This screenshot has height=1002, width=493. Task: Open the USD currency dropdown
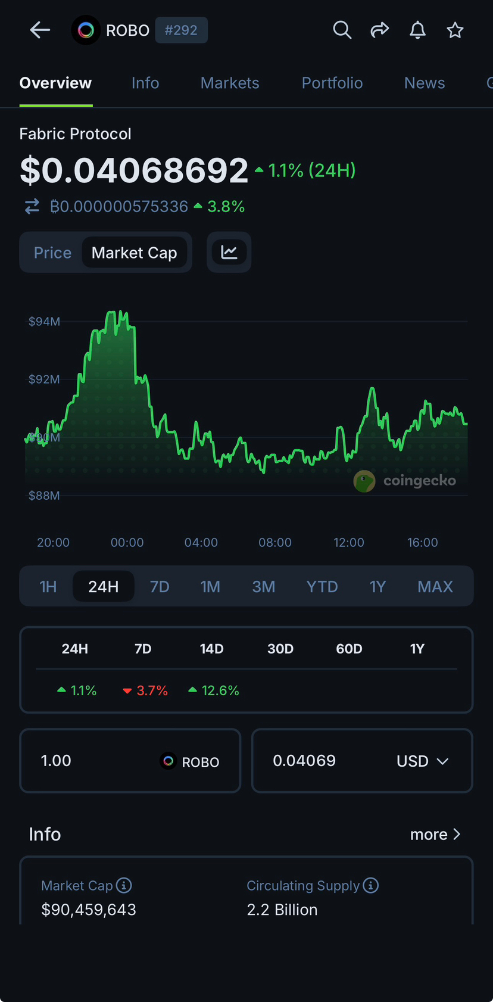422,761
